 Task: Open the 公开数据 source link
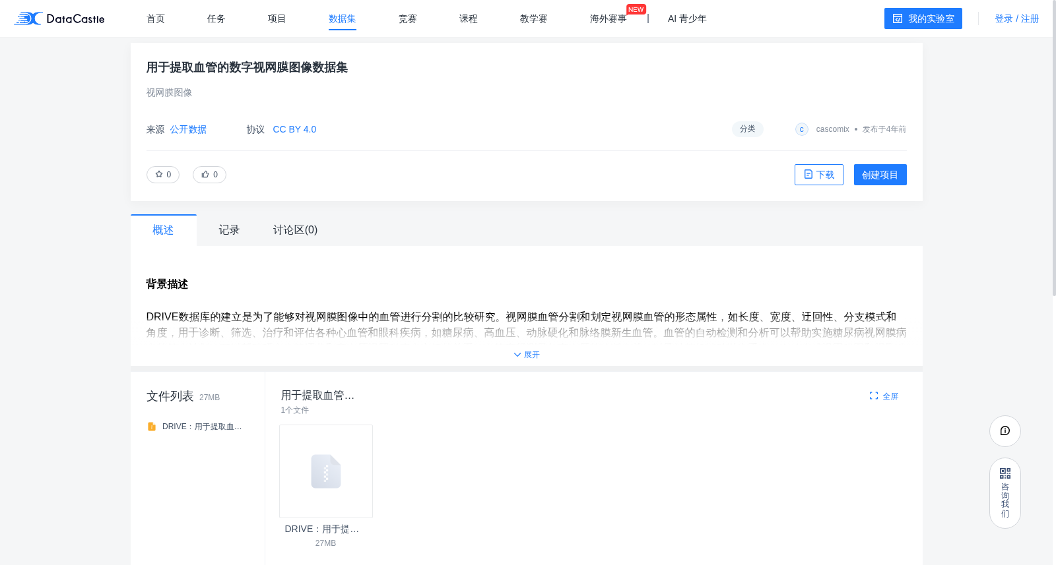pyautogui.click(x=188, y=129)
